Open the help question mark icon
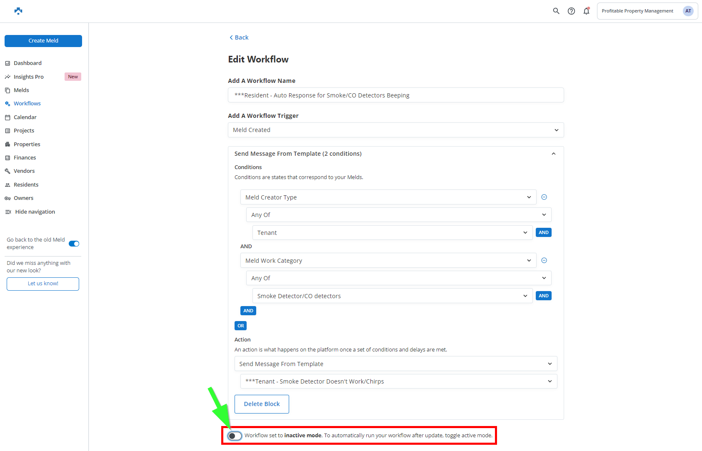 click(x=571, y=11)
